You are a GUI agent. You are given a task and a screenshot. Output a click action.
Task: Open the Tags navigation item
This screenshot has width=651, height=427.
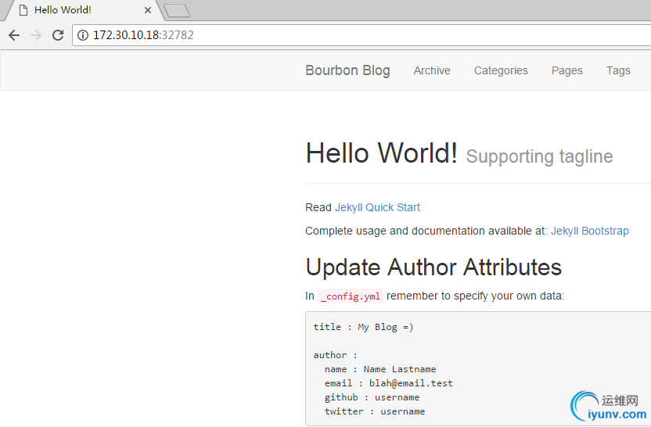[618, 70]
